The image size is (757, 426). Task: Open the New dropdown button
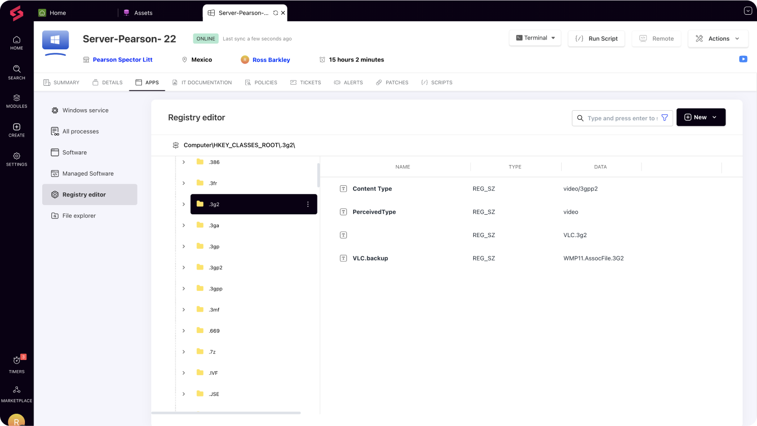(x=701, y=117)
